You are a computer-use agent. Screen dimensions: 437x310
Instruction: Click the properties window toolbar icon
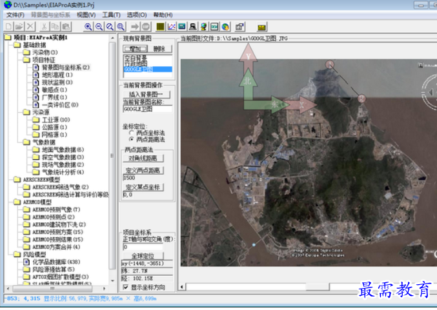pyautogui.click(x=239, y=26)
